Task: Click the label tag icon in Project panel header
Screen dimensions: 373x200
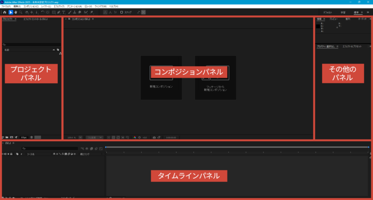Action: click(x=58, y=50)
